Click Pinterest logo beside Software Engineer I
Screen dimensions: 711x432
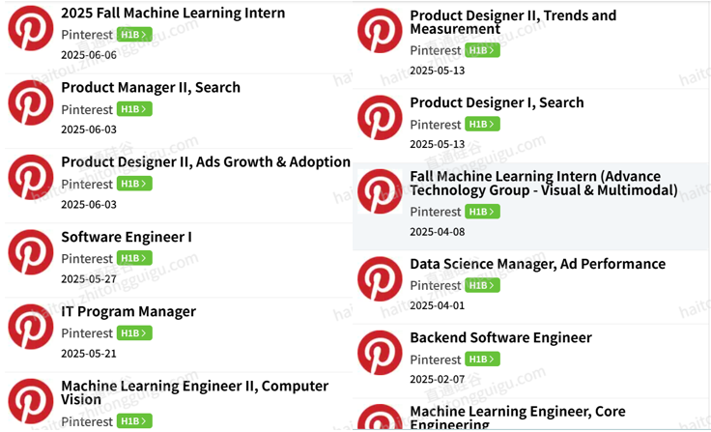[31, 252]
